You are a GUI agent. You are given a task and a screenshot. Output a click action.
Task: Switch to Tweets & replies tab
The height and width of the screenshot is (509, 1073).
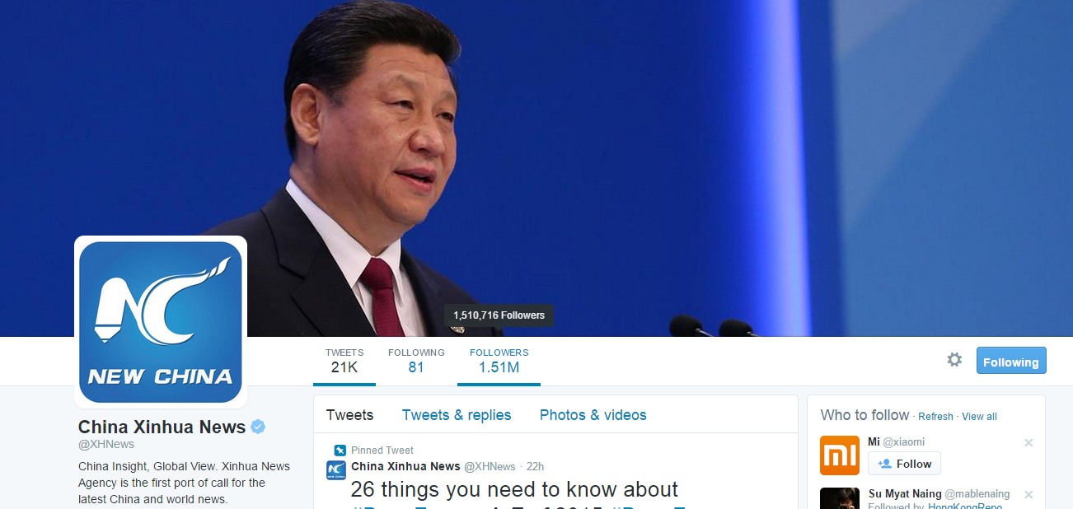[x=457, y=415]
